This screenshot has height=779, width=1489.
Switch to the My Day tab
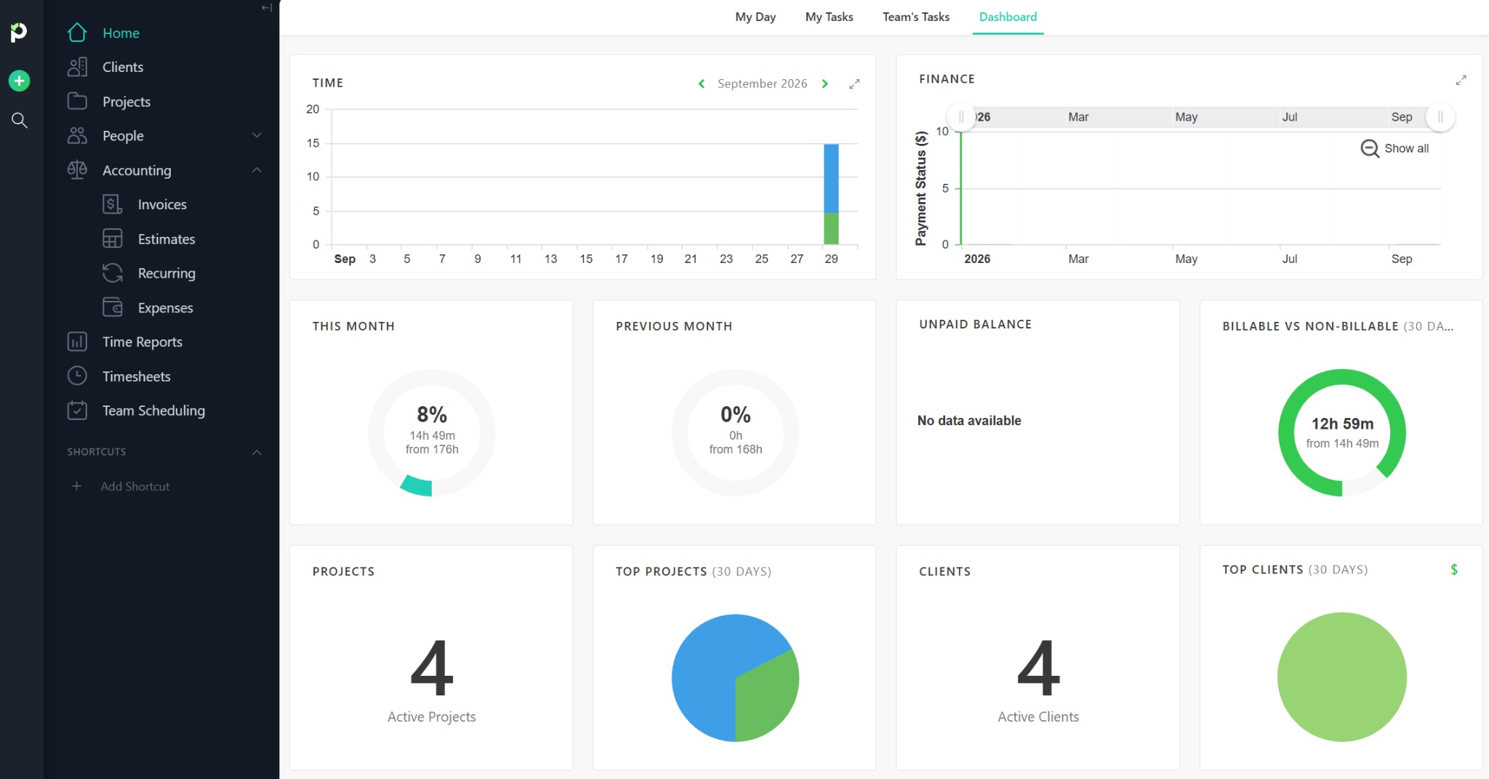[755, 17]
